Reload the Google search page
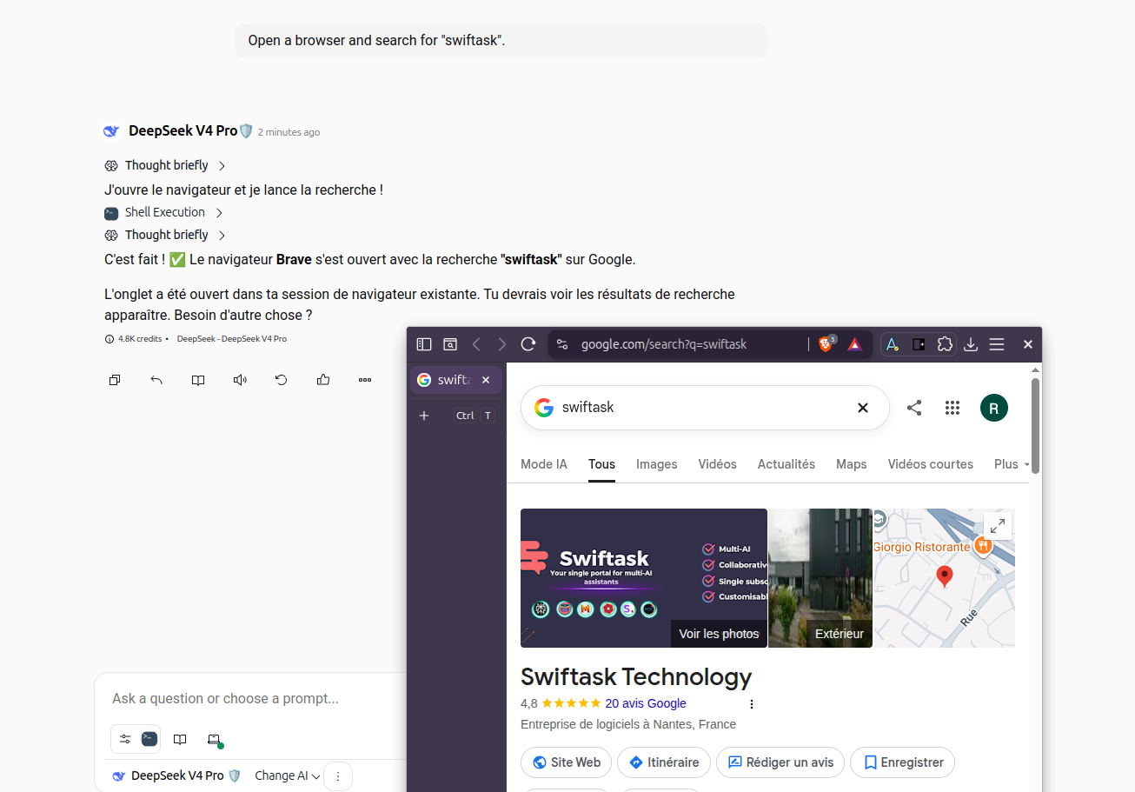Viewport: 1135px width, 792px height. click(x=528, y=344)
